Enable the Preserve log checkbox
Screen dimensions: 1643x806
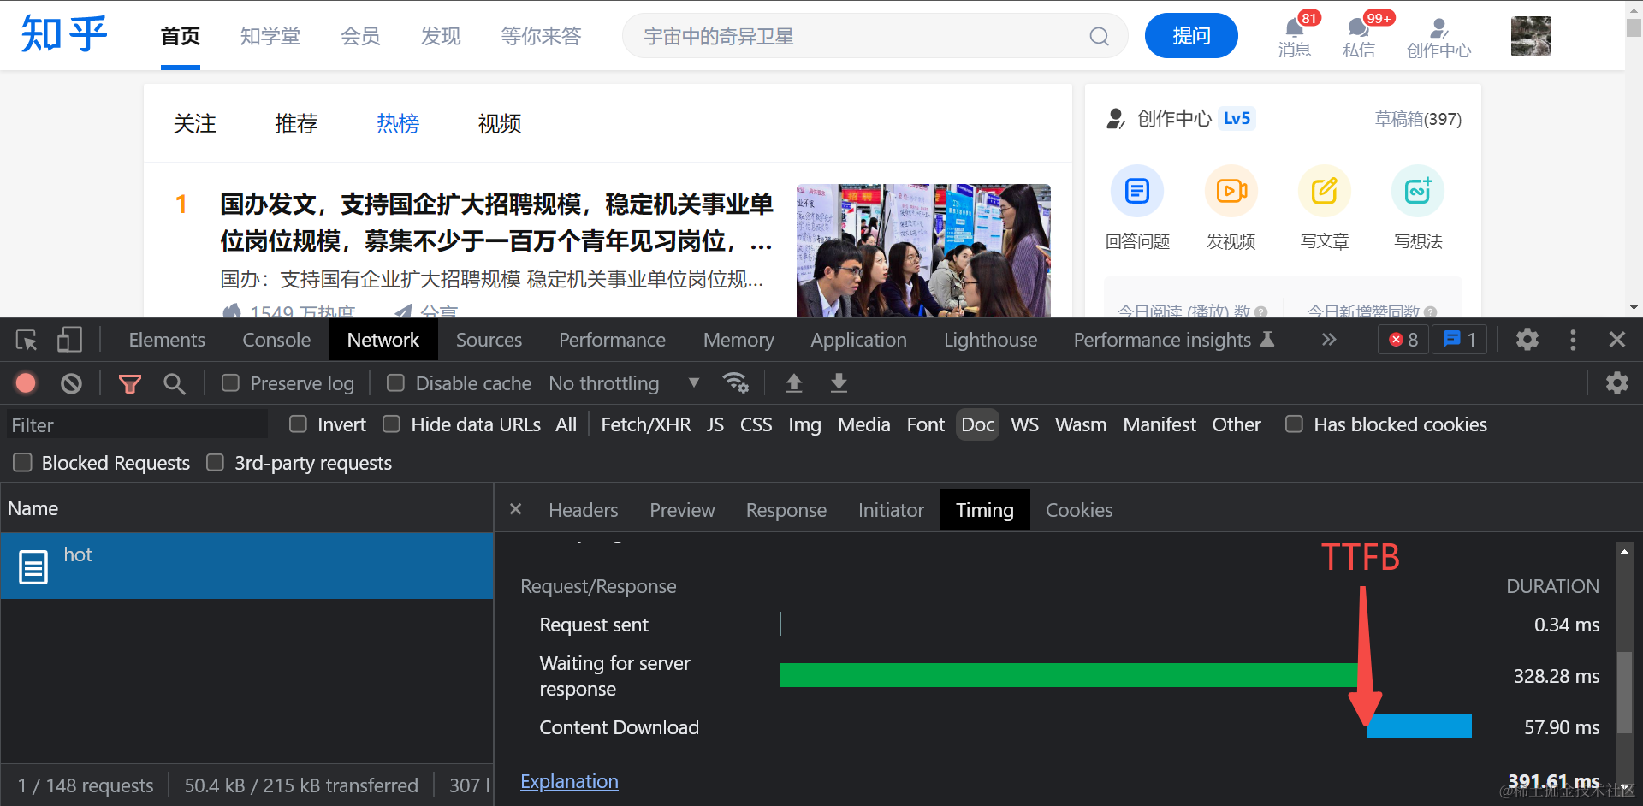coord(231,383)
